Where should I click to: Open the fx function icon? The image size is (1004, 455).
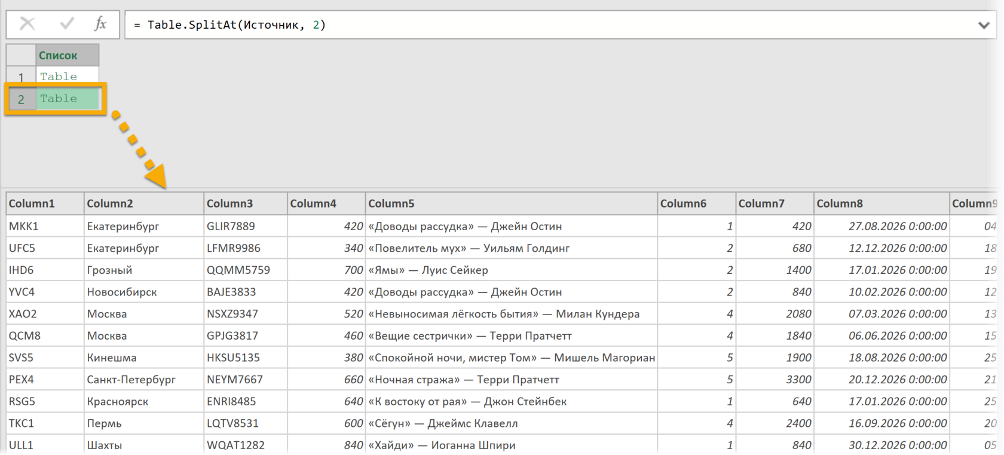click(100, 24)
